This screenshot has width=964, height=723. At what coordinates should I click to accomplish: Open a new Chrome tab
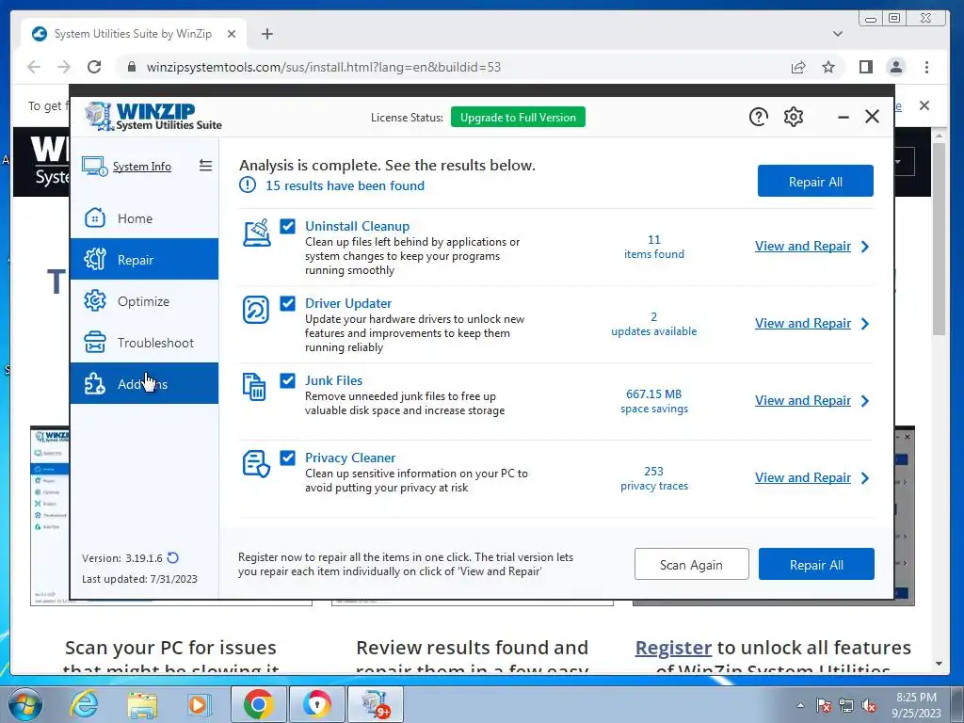[266, 34]
